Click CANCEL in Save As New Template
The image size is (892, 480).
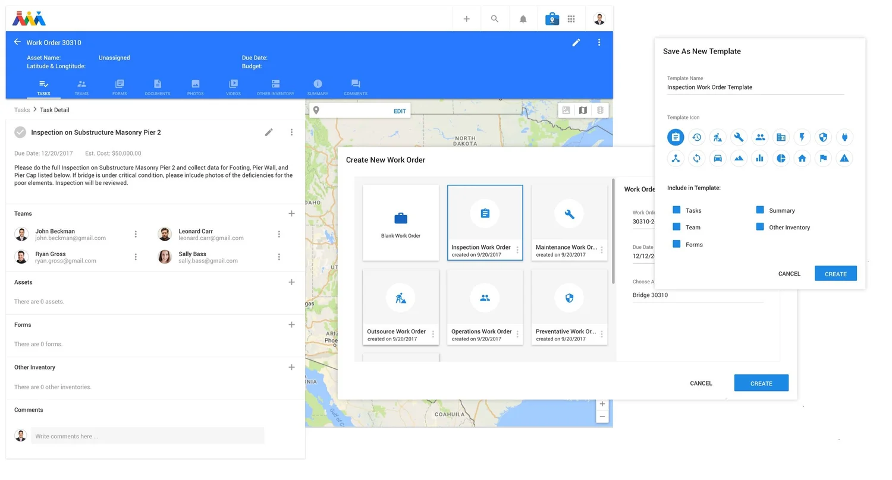[789, 273]
